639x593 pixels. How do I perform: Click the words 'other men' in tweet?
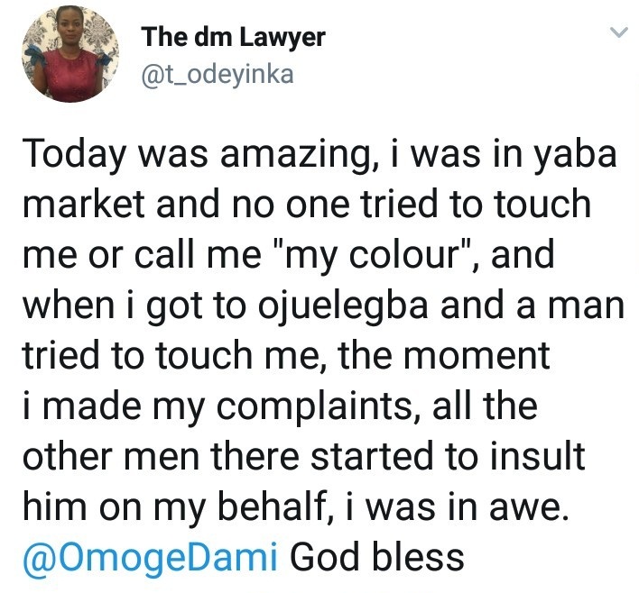point(111,456)
